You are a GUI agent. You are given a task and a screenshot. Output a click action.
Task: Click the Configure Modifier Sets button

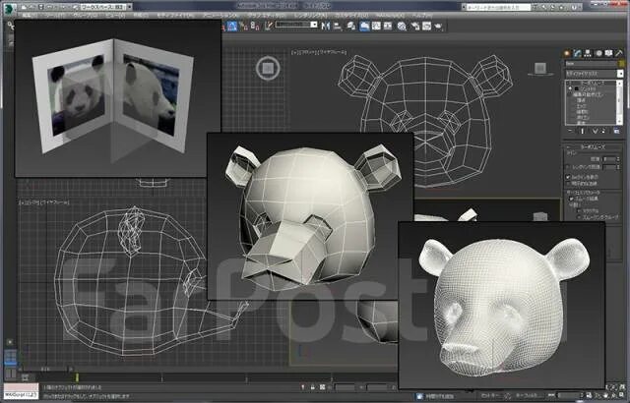coord(616,131)
